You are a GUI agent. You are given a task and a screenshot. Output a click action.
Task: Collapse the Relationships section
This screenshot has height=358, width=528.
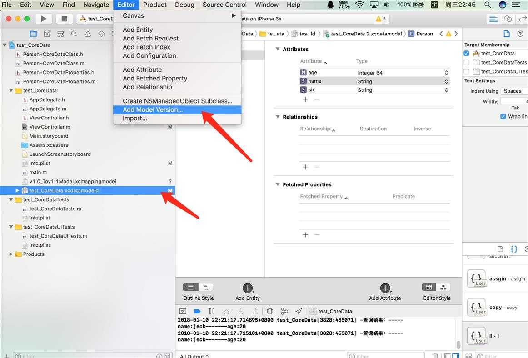tap(278, 117)
